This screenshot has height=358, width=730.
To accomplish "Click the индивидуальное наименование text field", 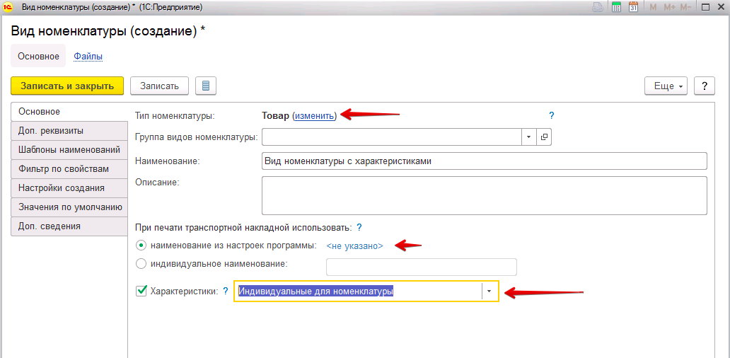I will pyautogui.click(x=422, y=267).
